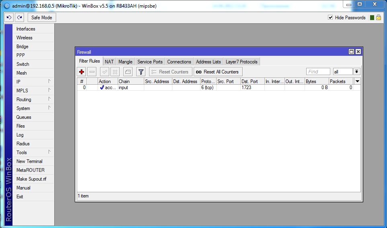Click the redo arrow icon
The height and width of the screenshot is (228, 387).
point(19,18)
